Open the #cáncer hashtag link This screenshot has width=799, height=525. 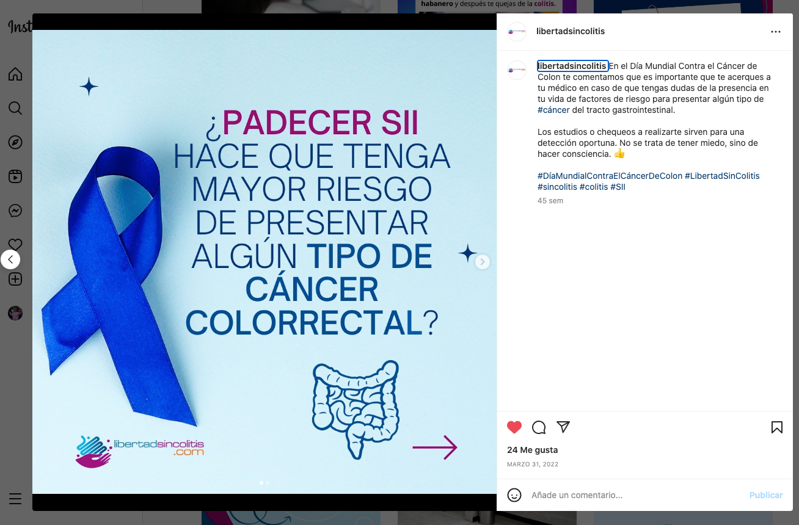tap(553, 110)
